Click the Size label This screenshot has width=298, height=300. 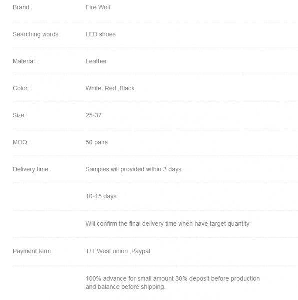pos(19,115)
